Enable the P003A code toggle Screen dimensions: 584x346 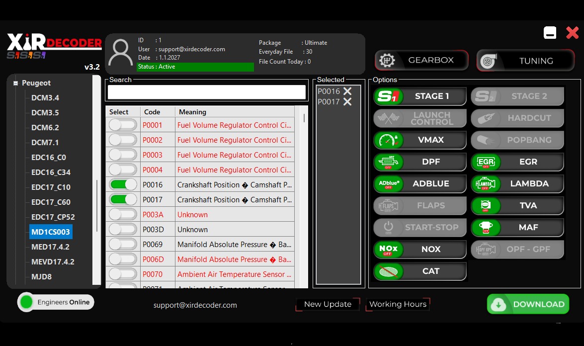tap(123, 214)
